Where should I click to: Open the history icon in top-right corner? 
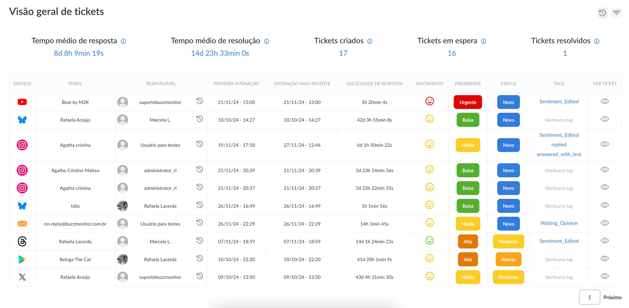point(602,13)
